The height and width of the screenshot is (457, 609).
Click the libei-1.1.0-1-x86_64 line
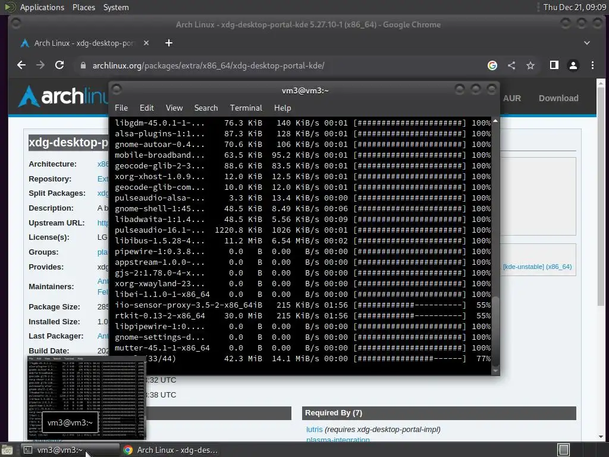point(303,295)
